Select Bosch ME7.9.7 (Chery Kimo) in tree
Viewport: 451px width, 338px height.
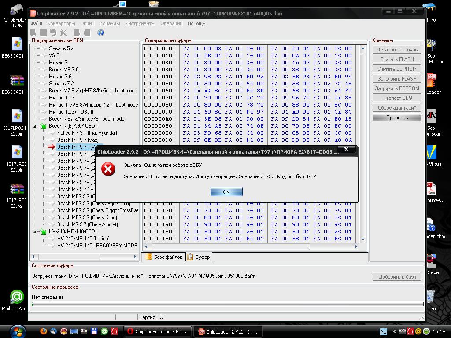point(87,217)
